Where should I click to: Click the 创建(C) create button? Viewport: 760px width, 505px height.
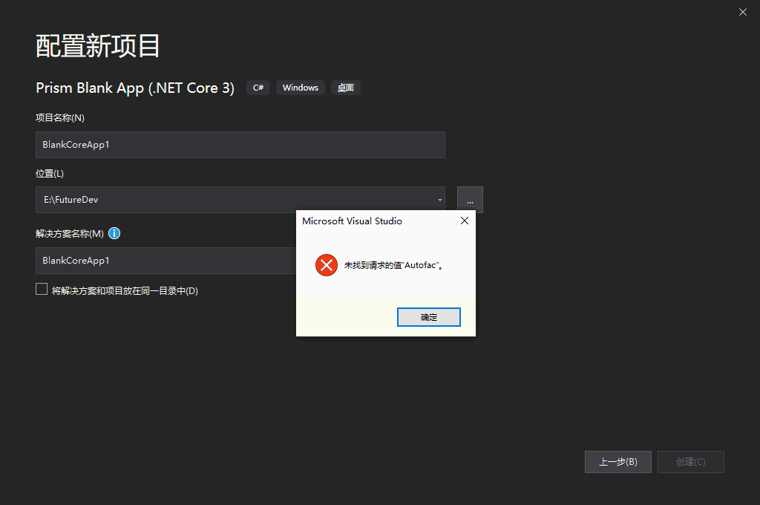(691, 462)
